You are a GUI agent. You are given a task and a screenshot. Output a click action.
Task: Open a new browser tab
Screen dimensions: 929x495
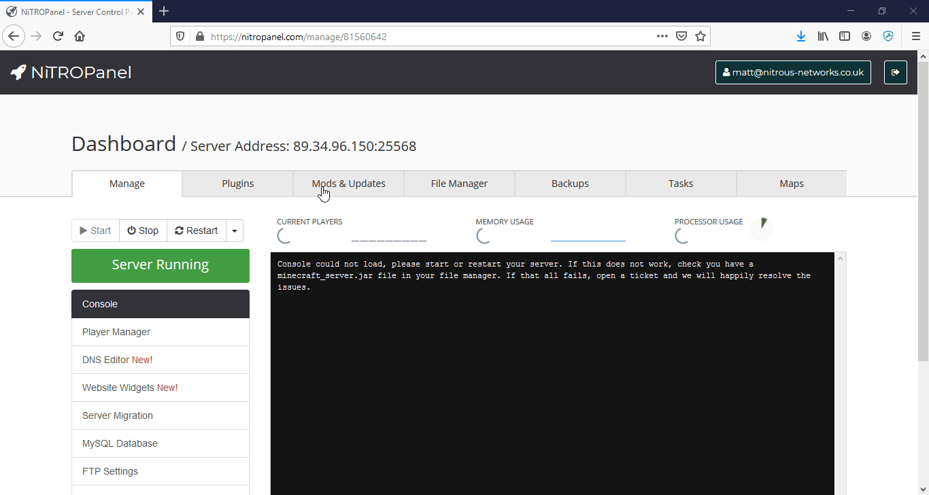[164, 11]
